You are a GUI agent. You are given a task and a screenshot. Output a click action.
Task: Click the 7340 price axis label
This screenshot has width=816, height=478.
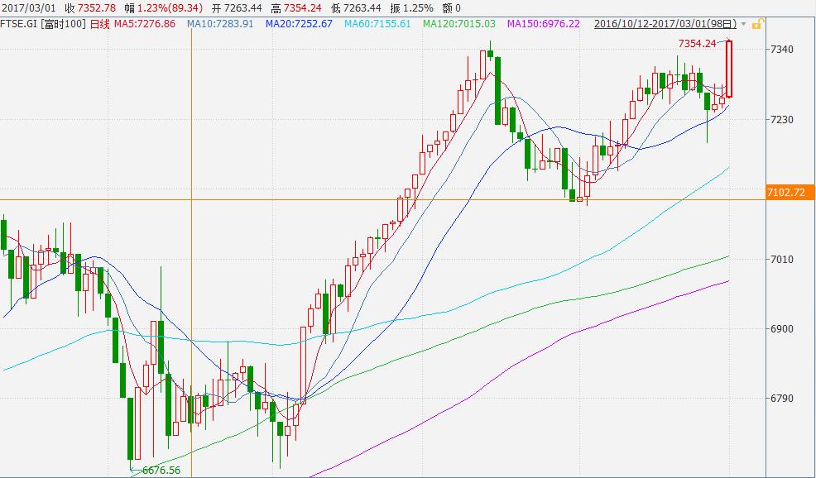783,50
